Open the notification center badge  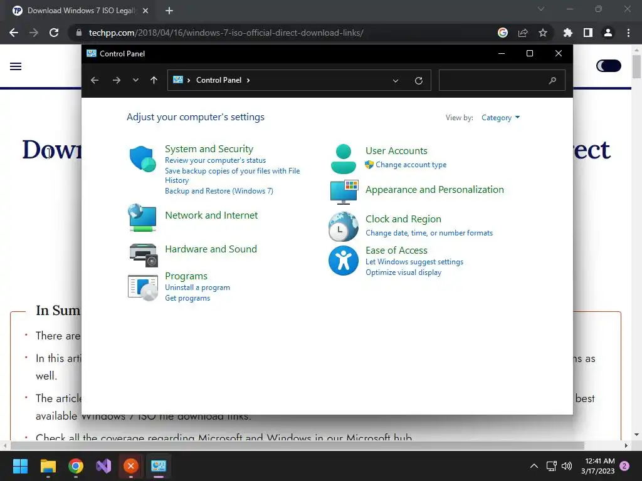(x=624, y=466)
